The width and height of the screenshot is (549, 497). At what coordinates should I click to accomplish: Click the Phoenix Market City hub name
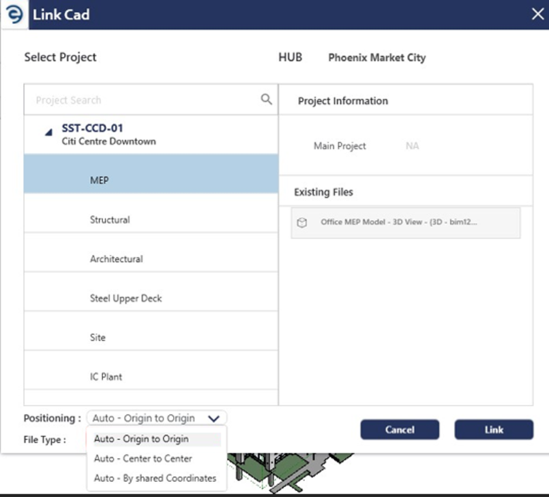(x=376, y=57)
